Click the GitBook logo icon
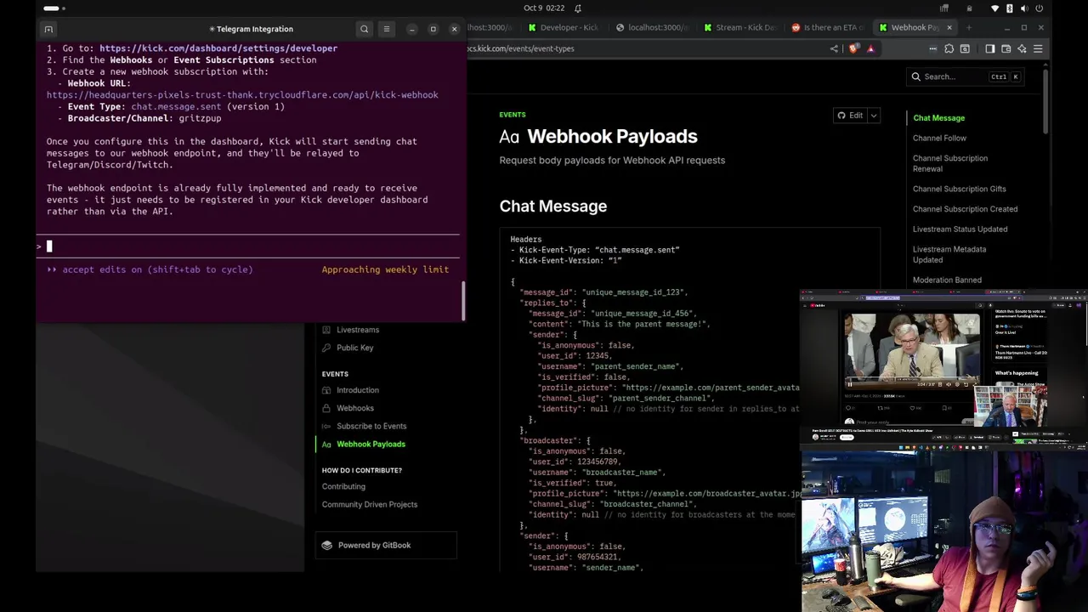This screenshot has width=1088, height=612. (x=327, y=546)
